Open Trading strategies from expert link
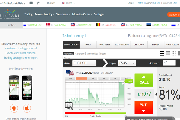180x120 pixels. point(21,58)
